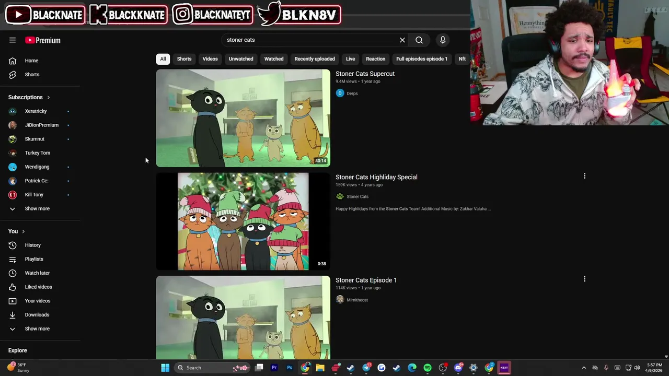Open the tray volume speaker icon
669x376 pixels.
pos(637,368)
